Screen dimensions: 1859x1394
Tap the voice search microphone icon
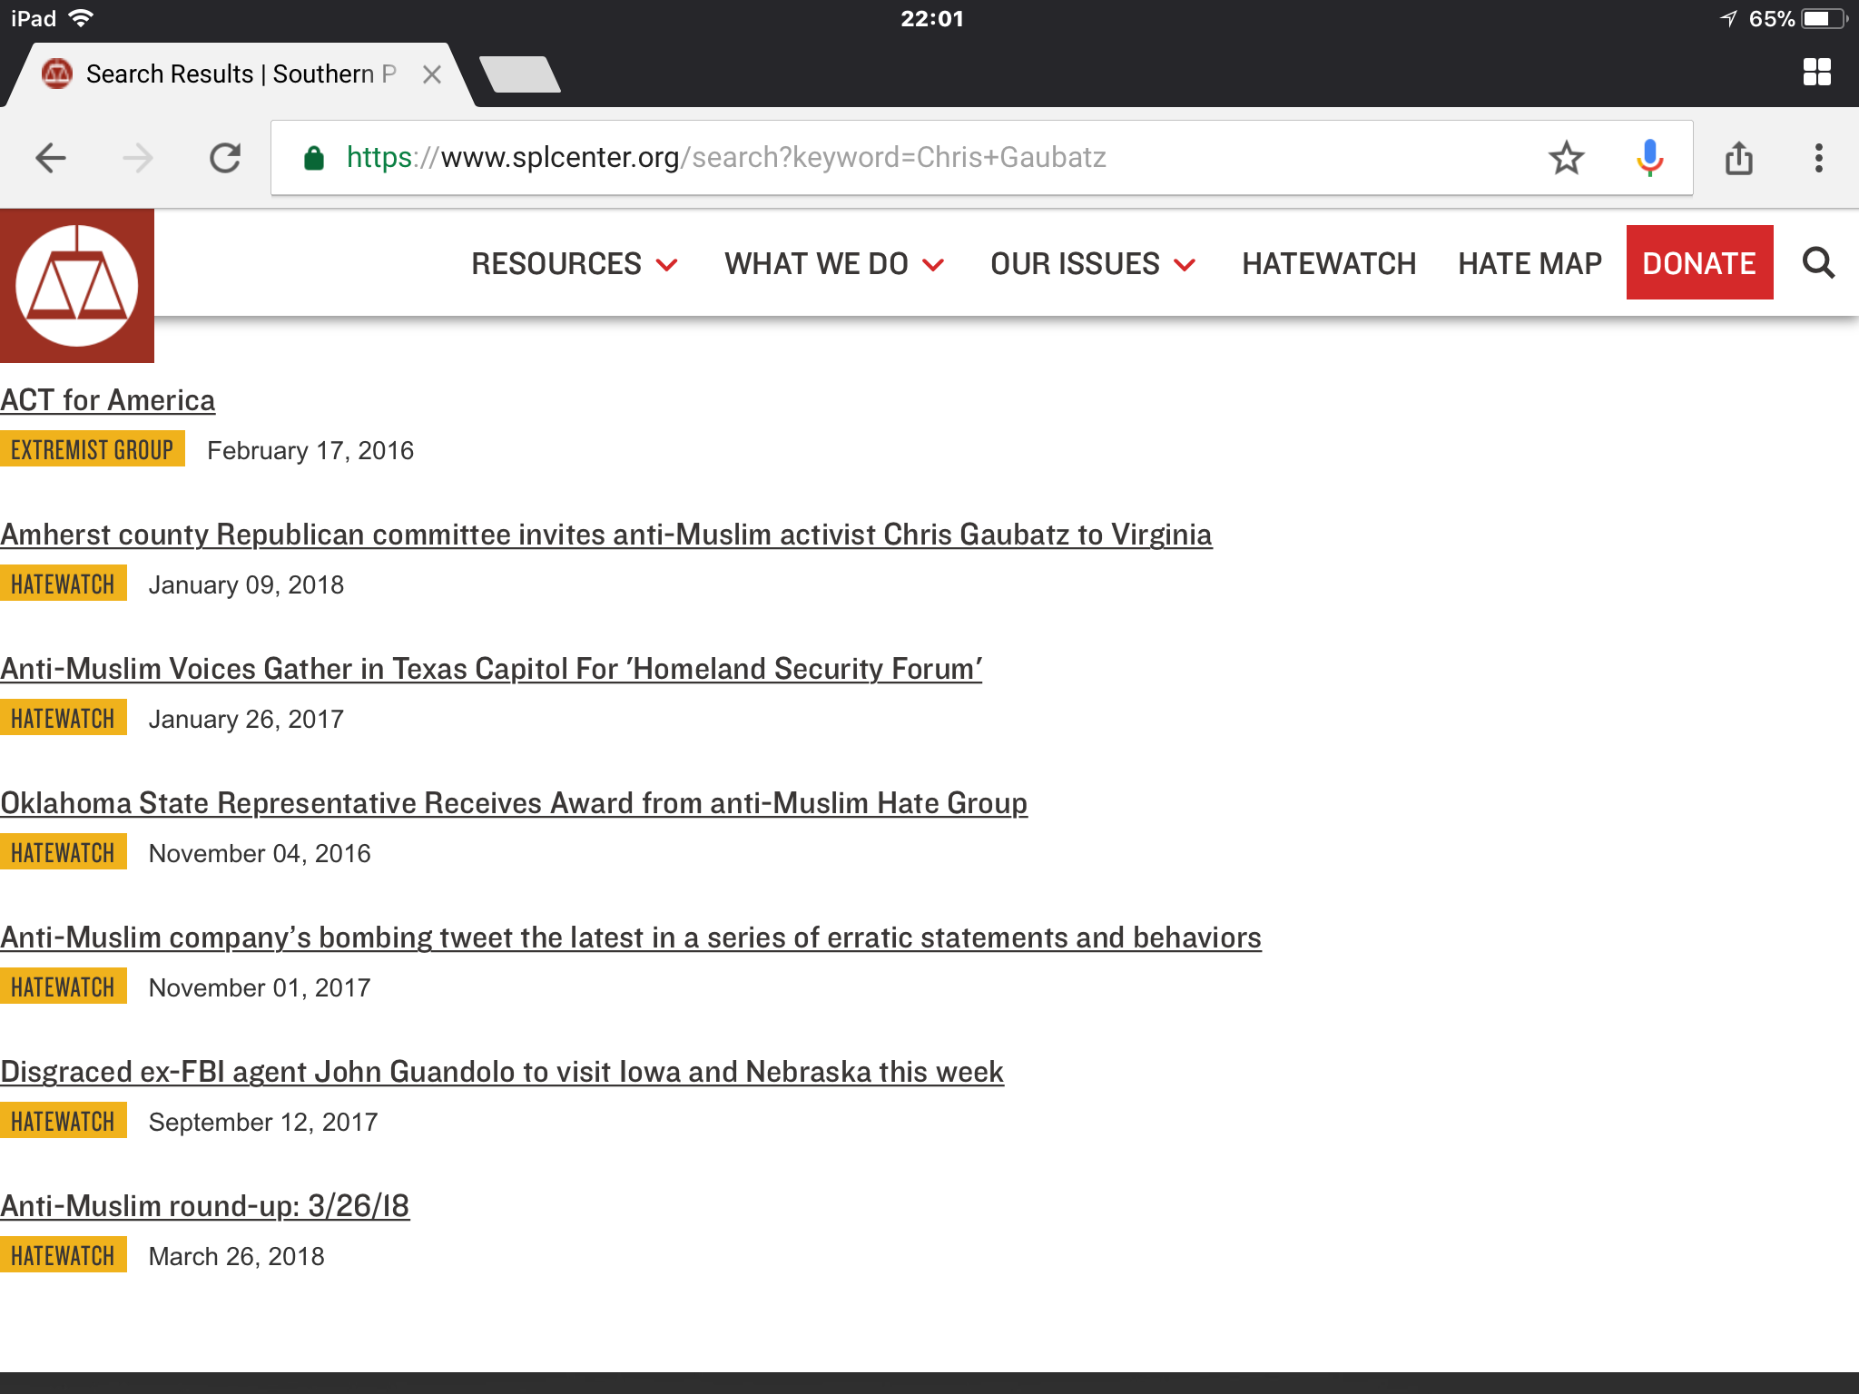point(1649,158)
